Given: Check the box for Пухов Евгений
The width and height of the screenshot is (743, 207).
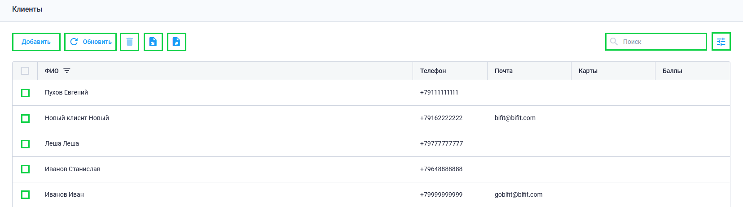Looking at the screenshot, I should (26, 93).
